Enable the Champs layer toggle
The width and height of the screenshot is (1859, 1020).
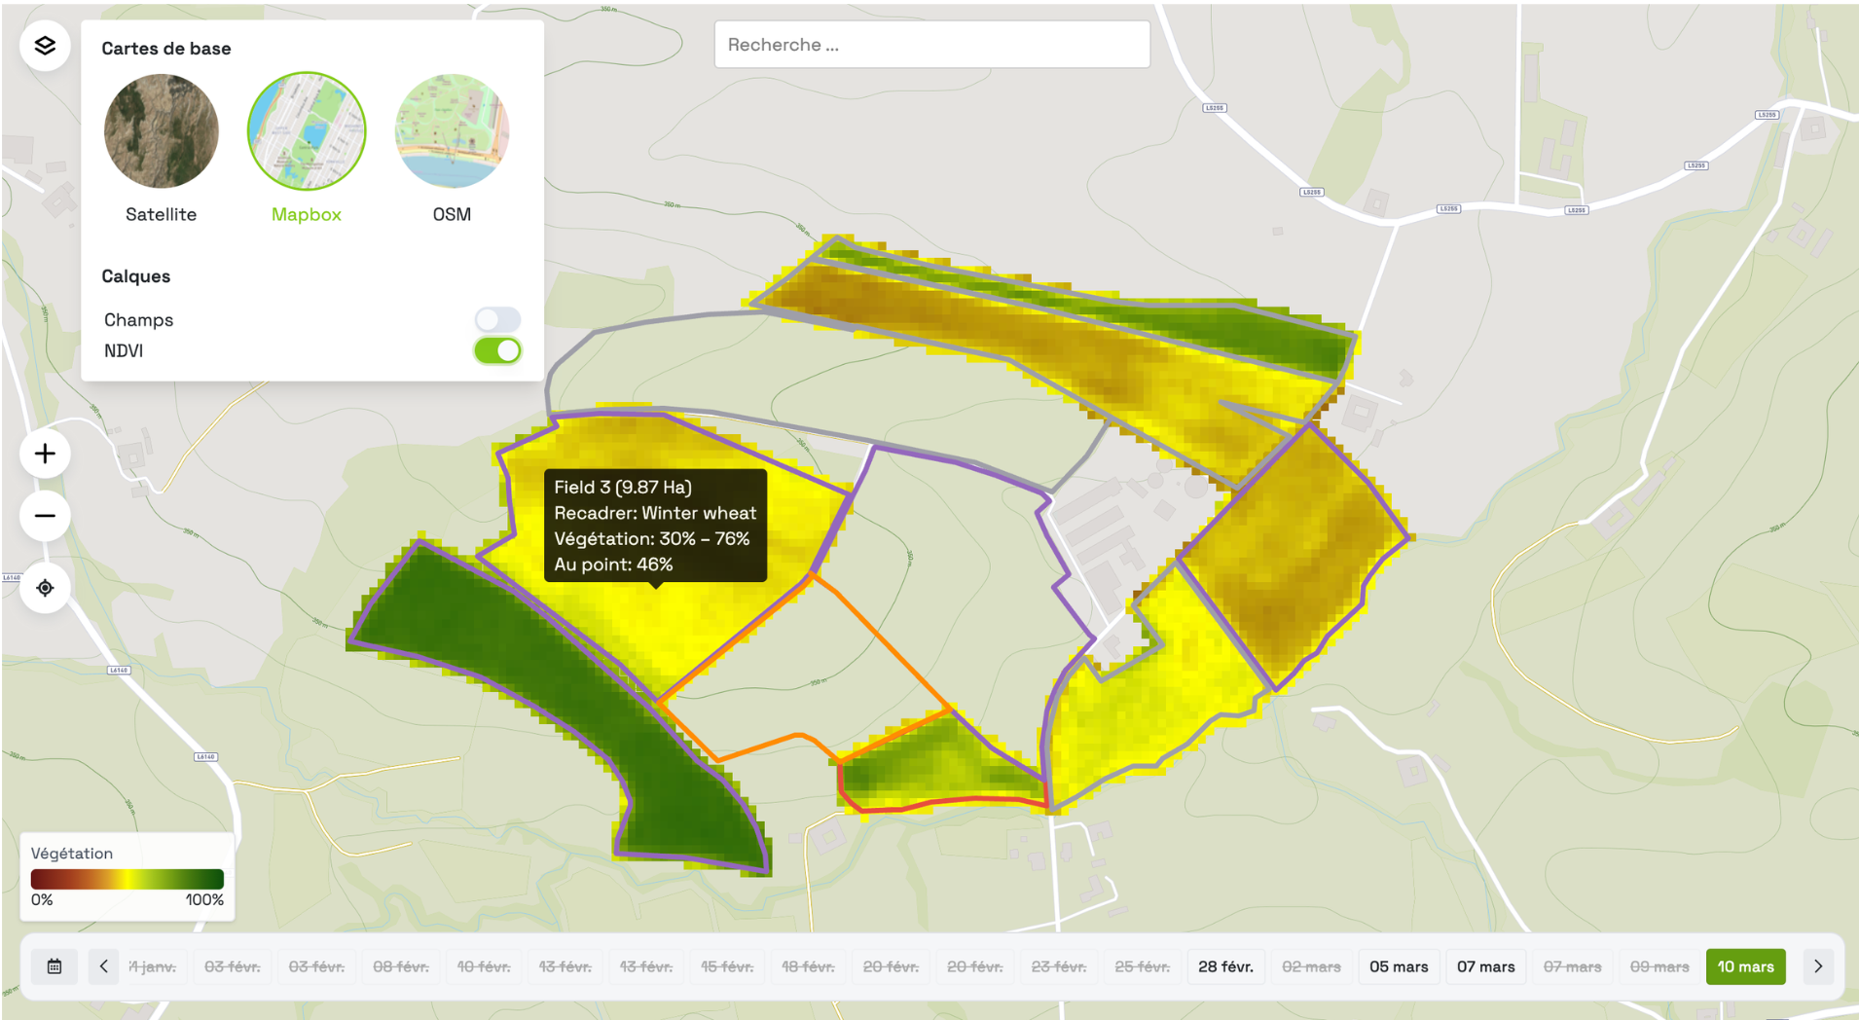tap(497, 319)
